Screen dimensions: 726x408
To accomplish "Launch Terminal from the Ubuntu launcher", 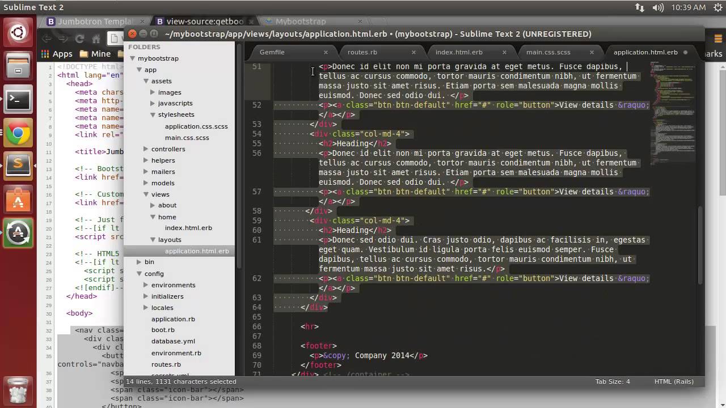I will coord(18,100).
